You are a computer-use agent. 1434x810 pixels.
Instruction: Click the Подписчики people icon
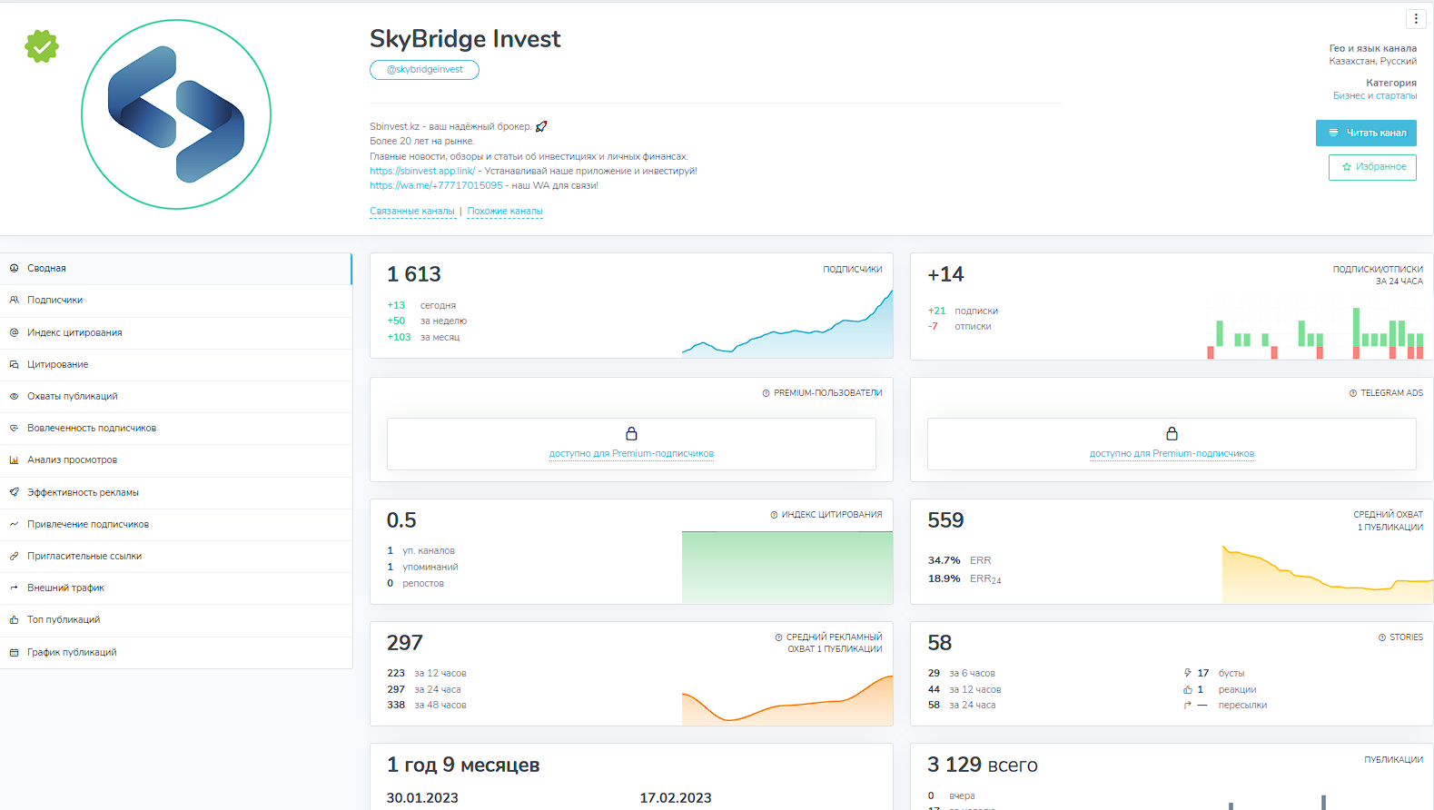pyautogui.click(x=14, y=301)
